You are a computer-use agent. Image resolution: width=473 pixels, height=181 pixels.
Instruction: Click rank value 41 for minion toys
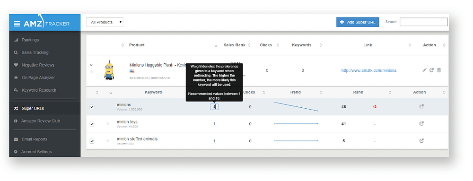[x=343, y=124]
